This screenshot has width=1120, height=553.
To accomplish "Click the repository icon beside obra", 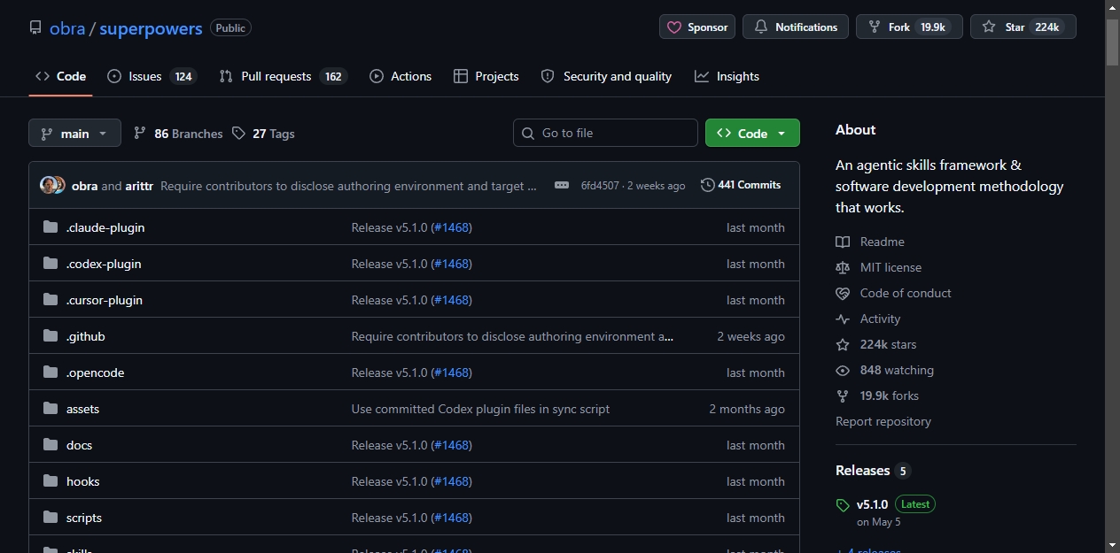I will click(35, 27).
